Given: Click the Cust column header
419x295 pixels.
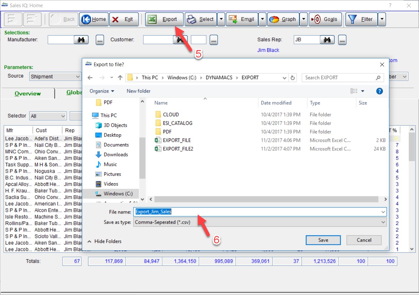Looking at the screenshot, I should coord(48,130).
